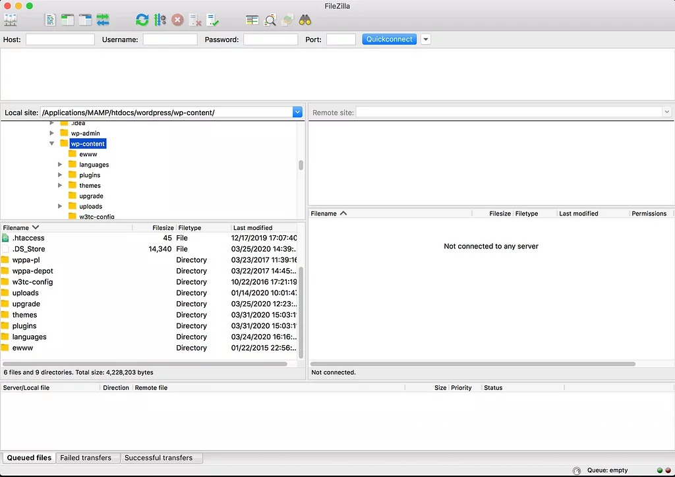Click the red activity LED in status bar

point(668,470)
